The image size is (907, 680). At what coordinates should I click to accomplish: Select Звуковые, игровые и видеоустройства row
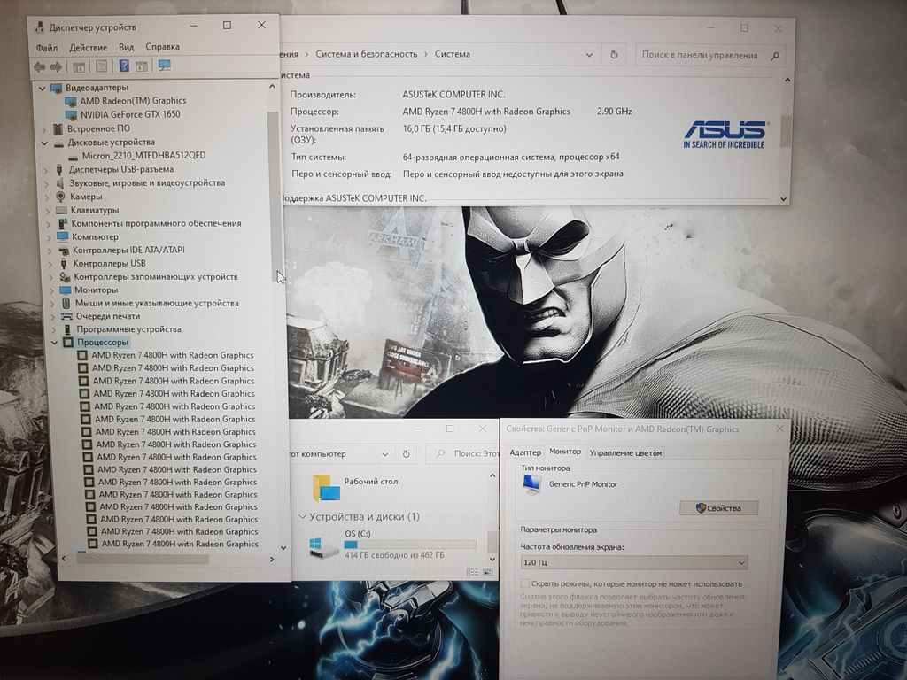(x=147, y=183)
